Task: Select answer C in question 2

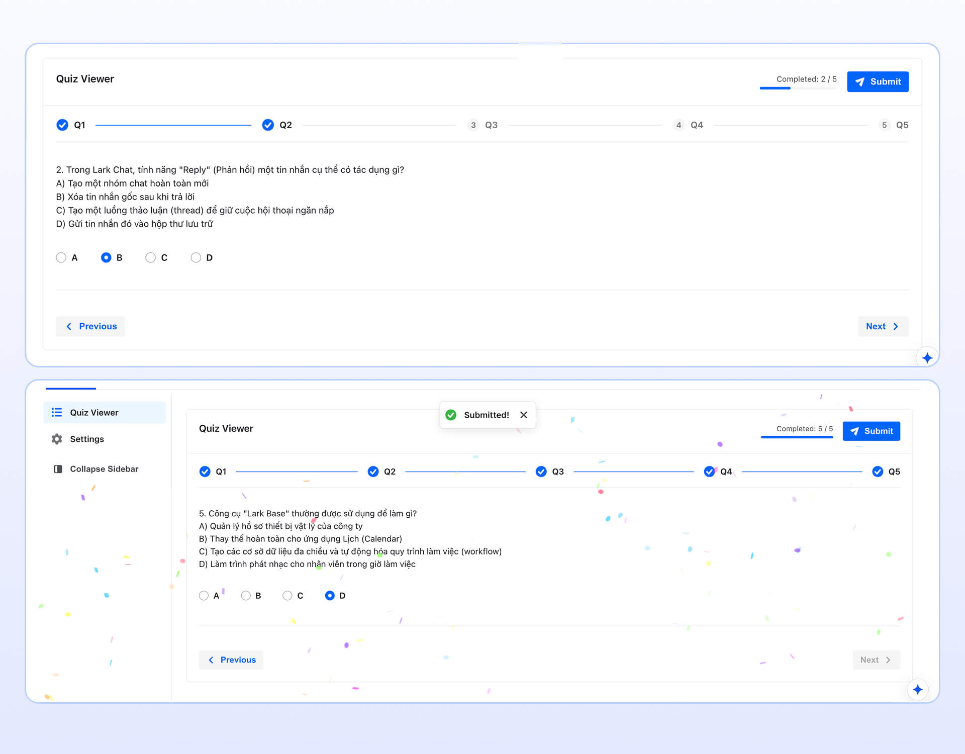Action: (150, 257)
